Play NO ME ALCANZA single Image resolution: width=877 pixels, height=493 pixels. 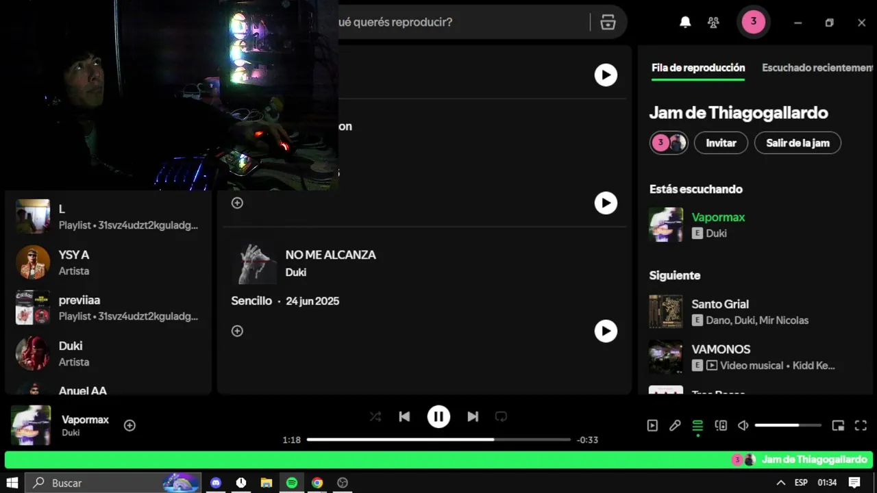(606, 331)
